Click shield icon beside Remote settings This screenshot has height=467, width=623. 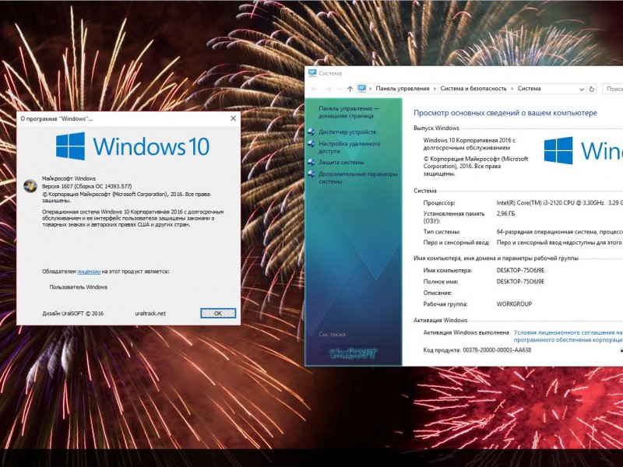coord(311,144)
